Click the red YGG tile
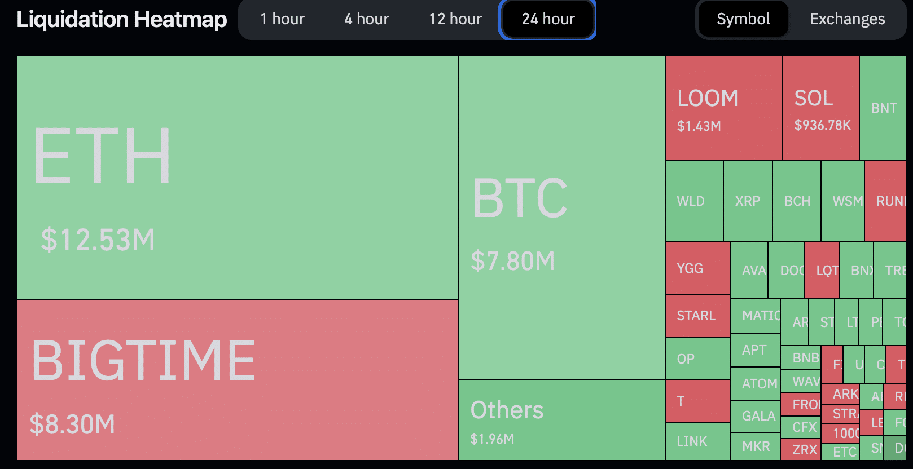Image resolution: width=913 pixels, height=469 pixels. point(697,268)
